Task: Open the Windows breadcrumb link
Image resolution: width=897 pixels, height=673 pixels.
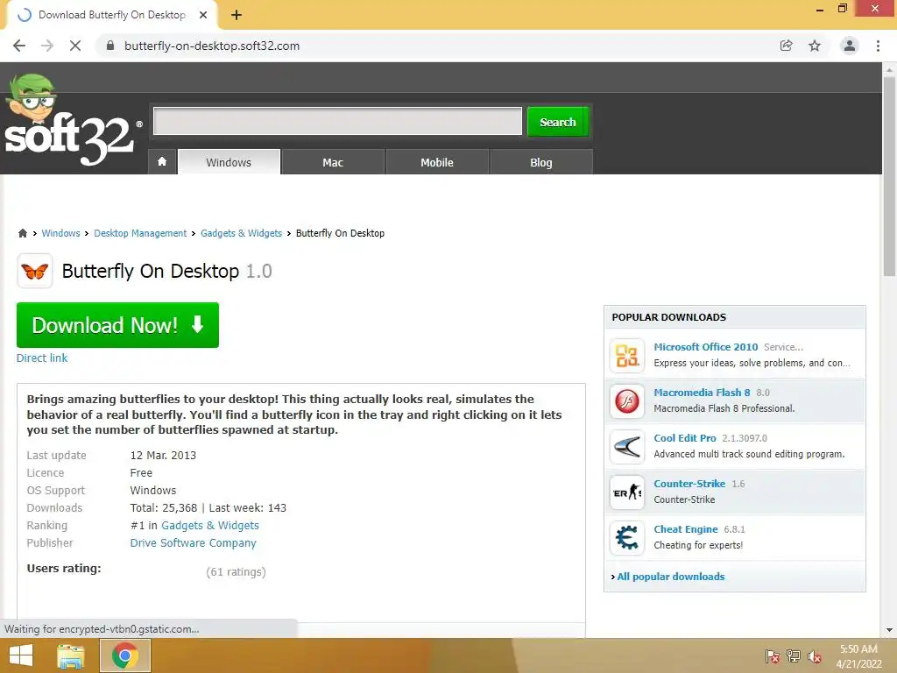Action: click(x=60, y=233)
